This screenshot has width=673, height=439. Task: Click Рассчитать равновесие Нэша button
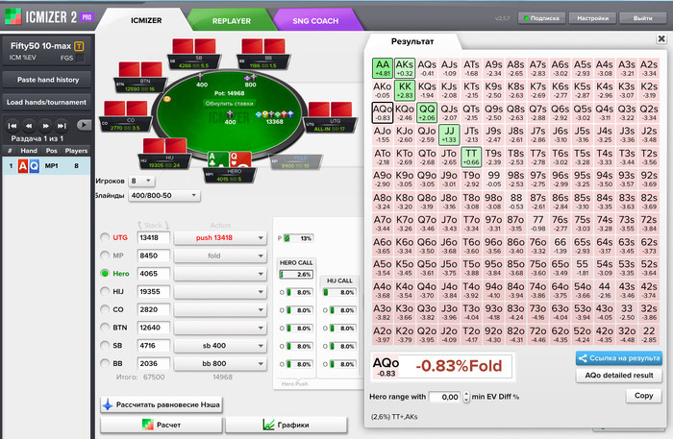click(x=162, y=404)
